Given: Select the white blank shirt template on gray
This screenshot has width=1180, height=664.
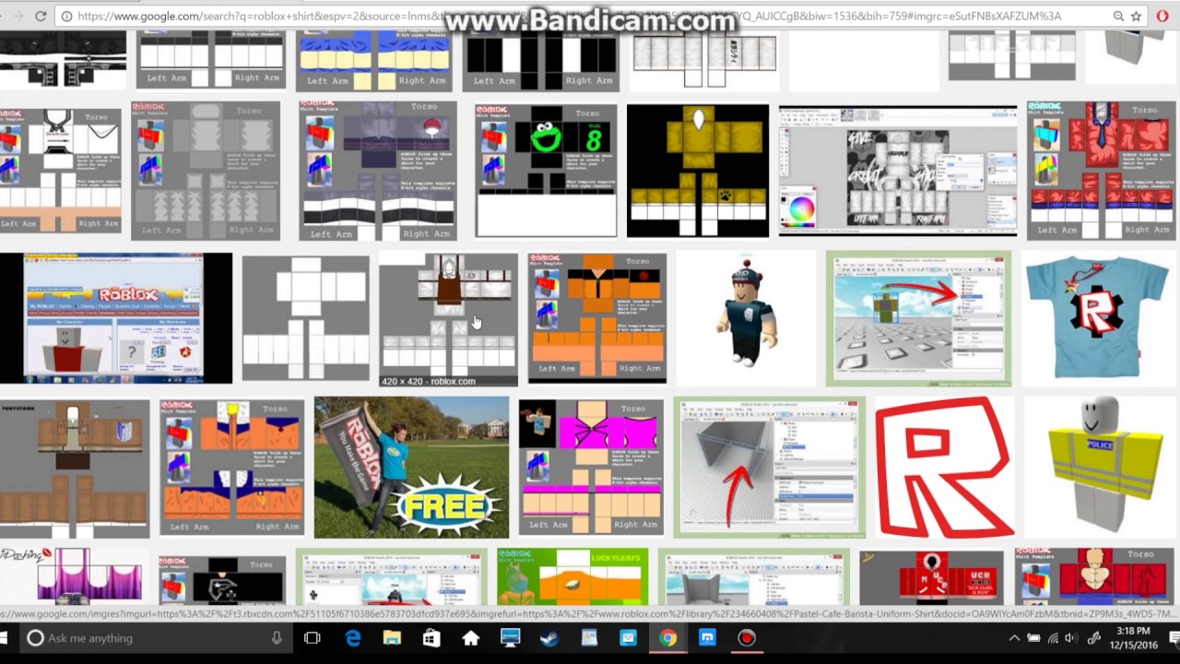Looking at the screenshot, I should pyautogui.click(x=305, y=318).
